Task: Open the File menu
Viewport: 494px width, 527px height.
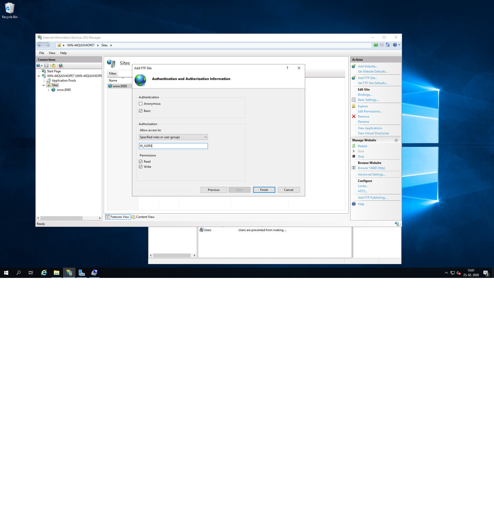Action: click(x=42, y=53)
